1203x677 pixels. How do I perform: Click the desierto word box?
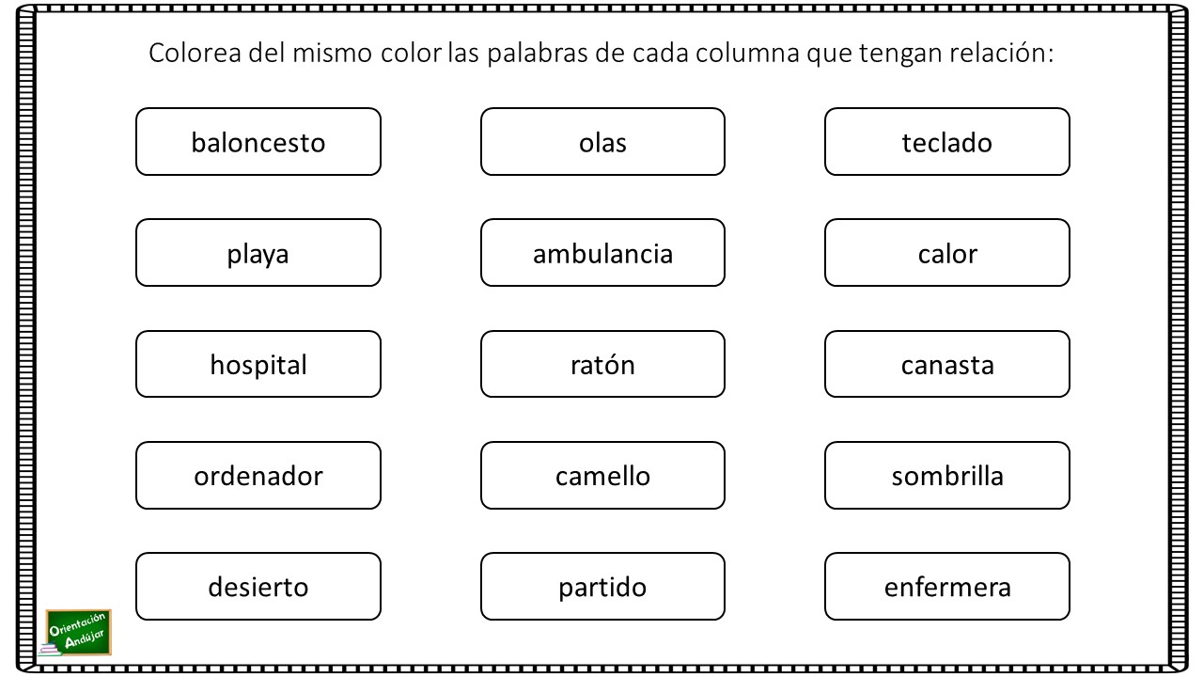coord(258,587)
